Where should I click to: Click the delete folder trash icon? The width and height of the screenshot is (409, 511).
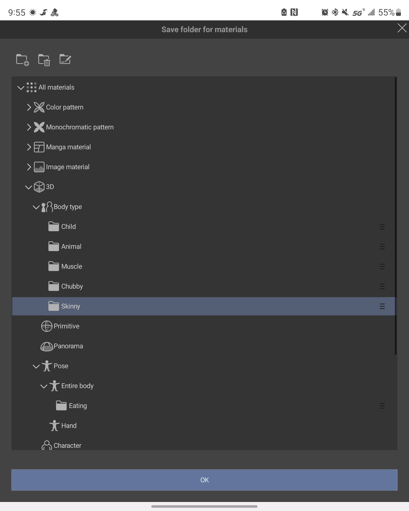point(44,60)
